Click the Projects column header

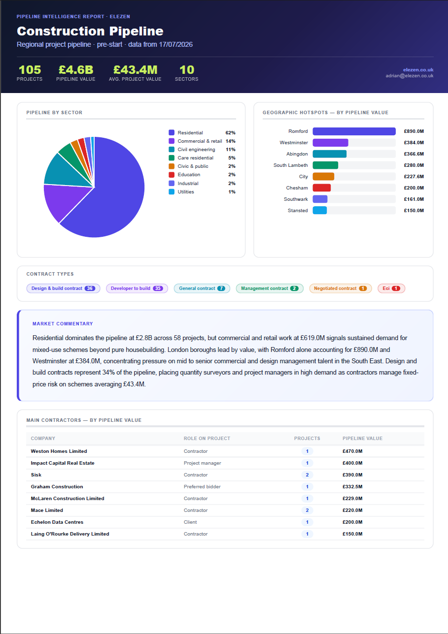[x=307, y=439]
